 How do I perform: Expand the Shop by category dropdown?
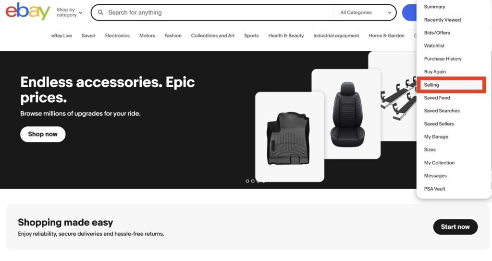tap(69, 12)
